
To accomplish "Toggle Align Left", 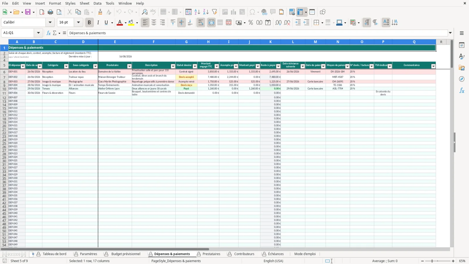I will (145, 23).
